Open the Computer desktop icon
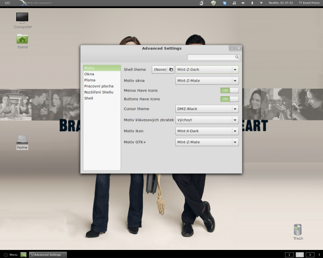Viewport: 323px width, 258px height. (x=22, y=18)
